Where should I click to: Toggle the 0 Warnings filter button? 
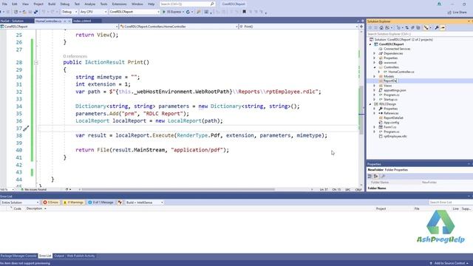pos(73,202)
